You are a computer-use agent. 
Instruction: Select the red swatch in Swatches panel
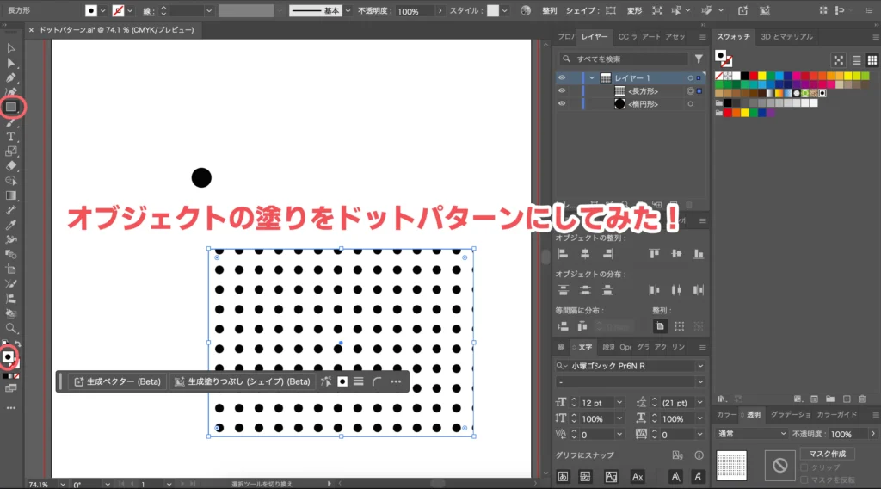coord(754,76)
